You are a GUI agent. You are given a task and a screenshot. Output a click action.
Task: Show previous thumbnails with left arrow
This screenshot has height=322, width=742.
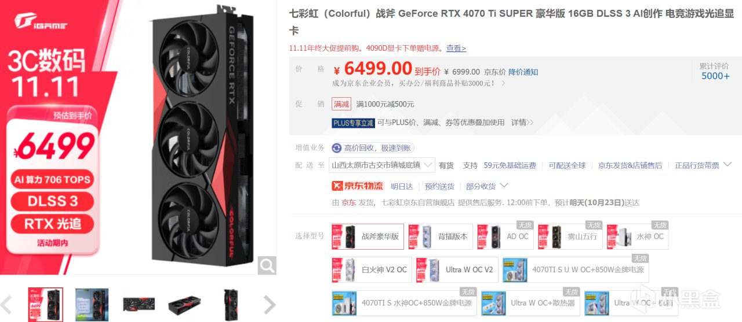[x=7, y=304]
